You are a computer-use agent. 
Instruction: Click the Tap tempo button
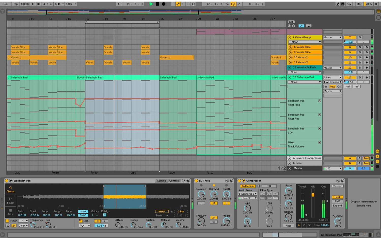pos(15,4)
